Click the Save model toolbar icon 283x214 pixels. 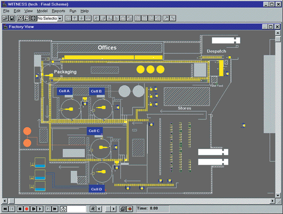point(11,18)
